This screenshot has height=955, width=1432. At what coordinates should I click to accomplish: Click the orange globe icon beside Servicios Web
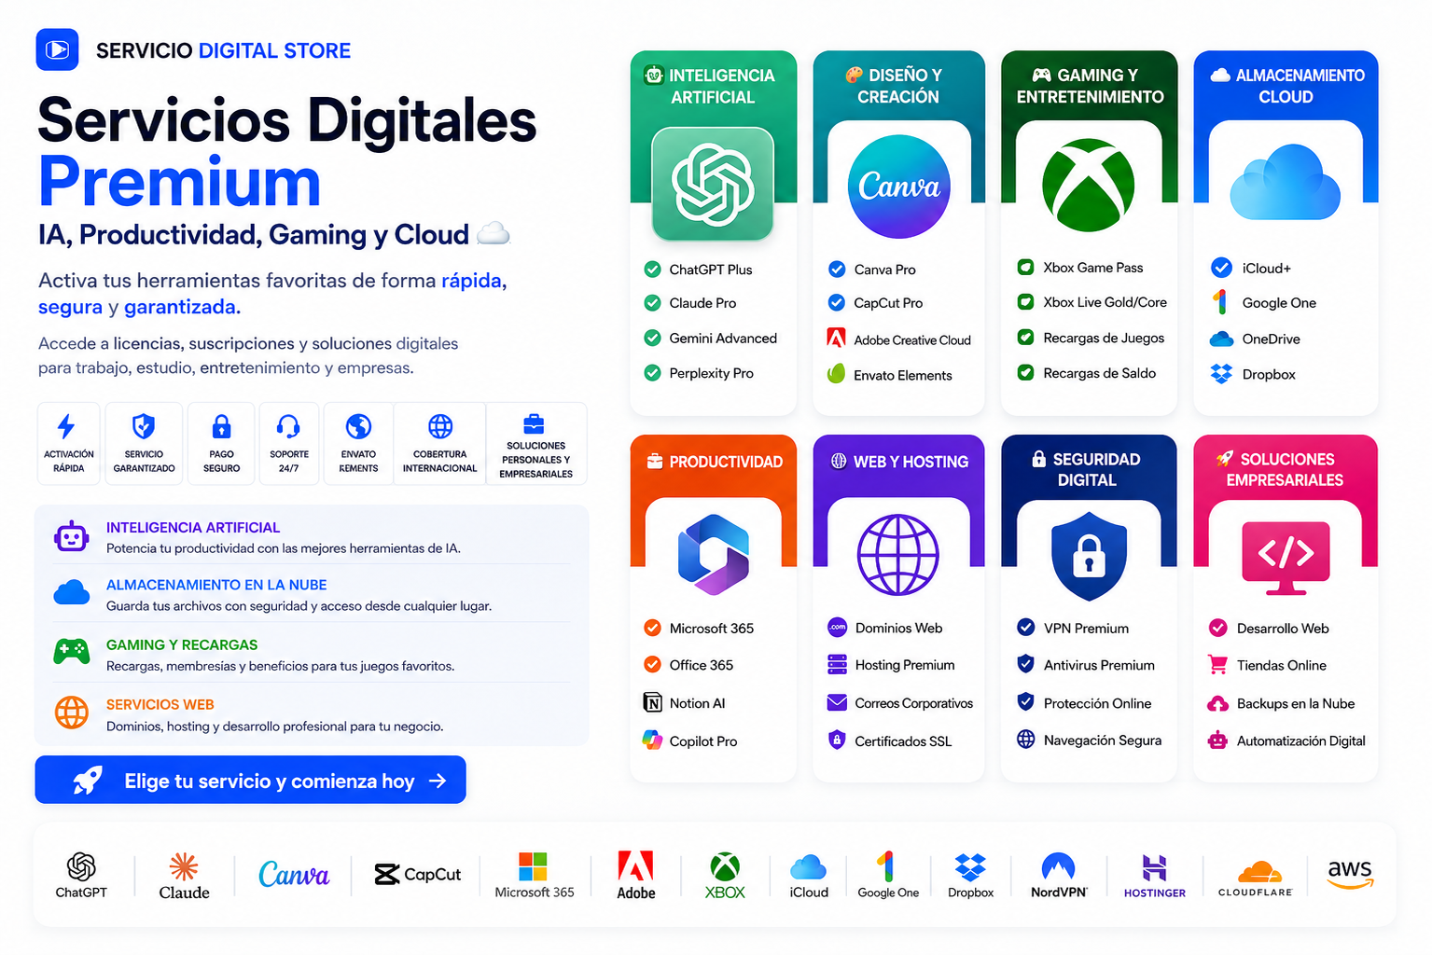coord(72,712)
